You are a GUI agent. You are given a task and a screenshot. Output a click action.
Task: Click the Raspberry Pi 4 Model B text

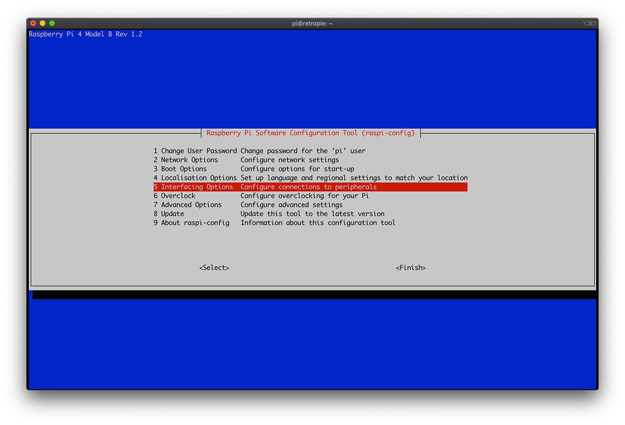coord(85,34)
